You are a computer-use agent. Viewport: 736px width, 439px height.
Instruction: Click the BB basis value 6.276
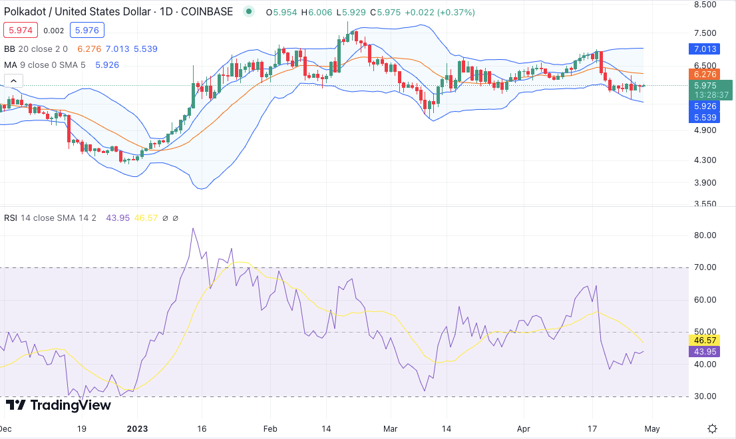(89, 49)
